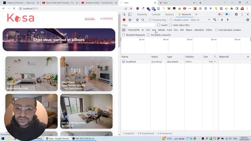Sort by the Initiator column header
The image size is (251, 141).
point(193,57)
